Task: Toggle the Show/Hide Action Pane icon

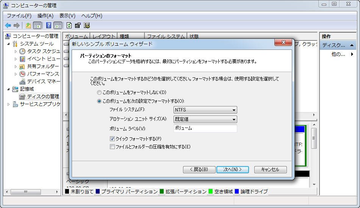Action: point(58,25)
